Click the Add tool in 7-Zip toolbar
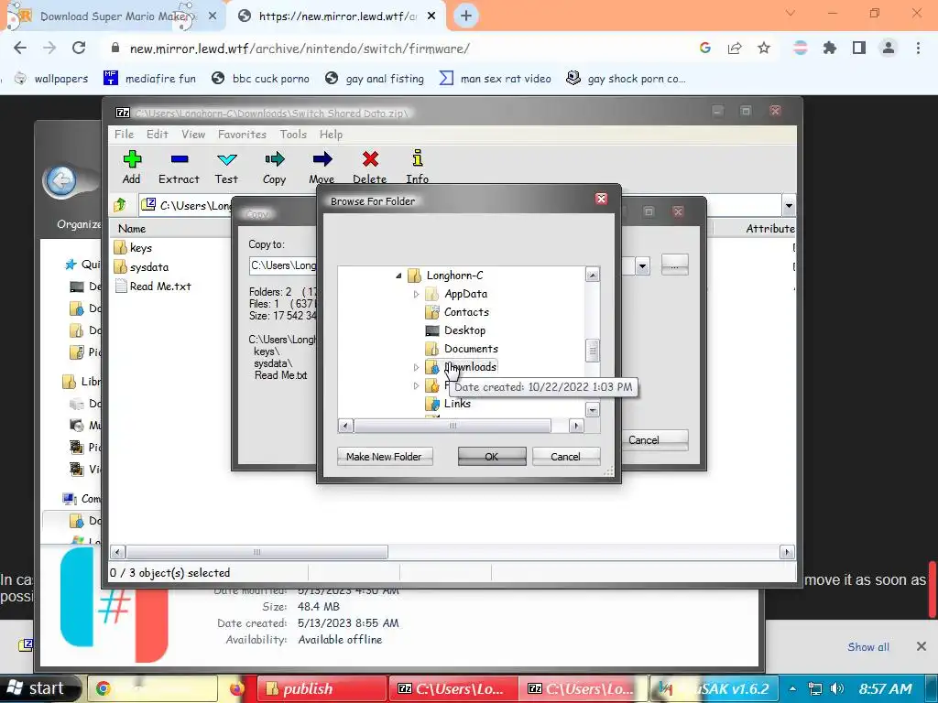 pos(132,168)
